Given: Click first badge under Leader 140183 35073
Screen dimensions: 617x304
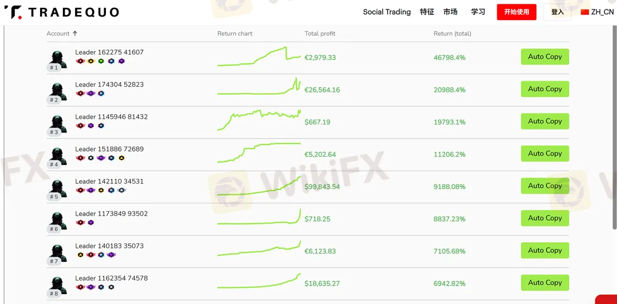Looking at the screenshot, I should pos(80,255).
